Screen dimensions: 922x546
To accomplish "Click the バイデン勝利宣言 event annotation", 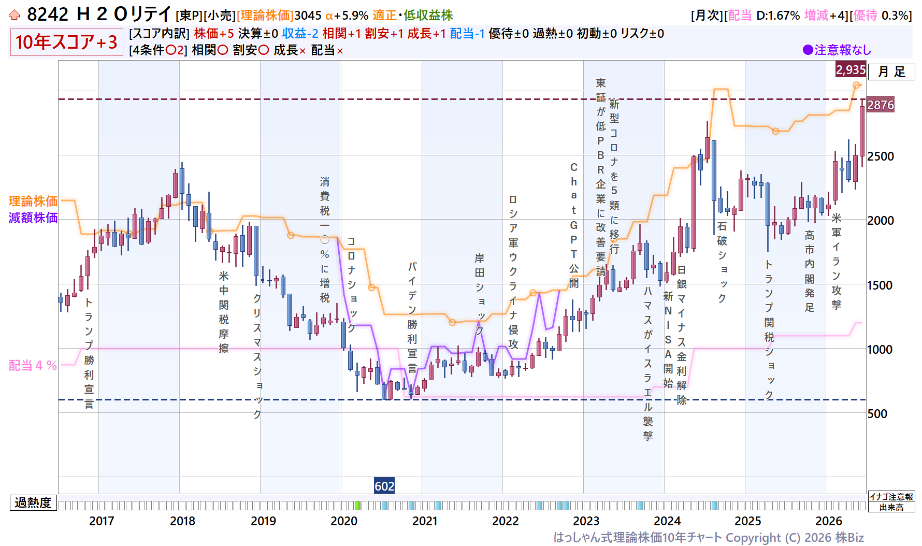I will 412,318.
